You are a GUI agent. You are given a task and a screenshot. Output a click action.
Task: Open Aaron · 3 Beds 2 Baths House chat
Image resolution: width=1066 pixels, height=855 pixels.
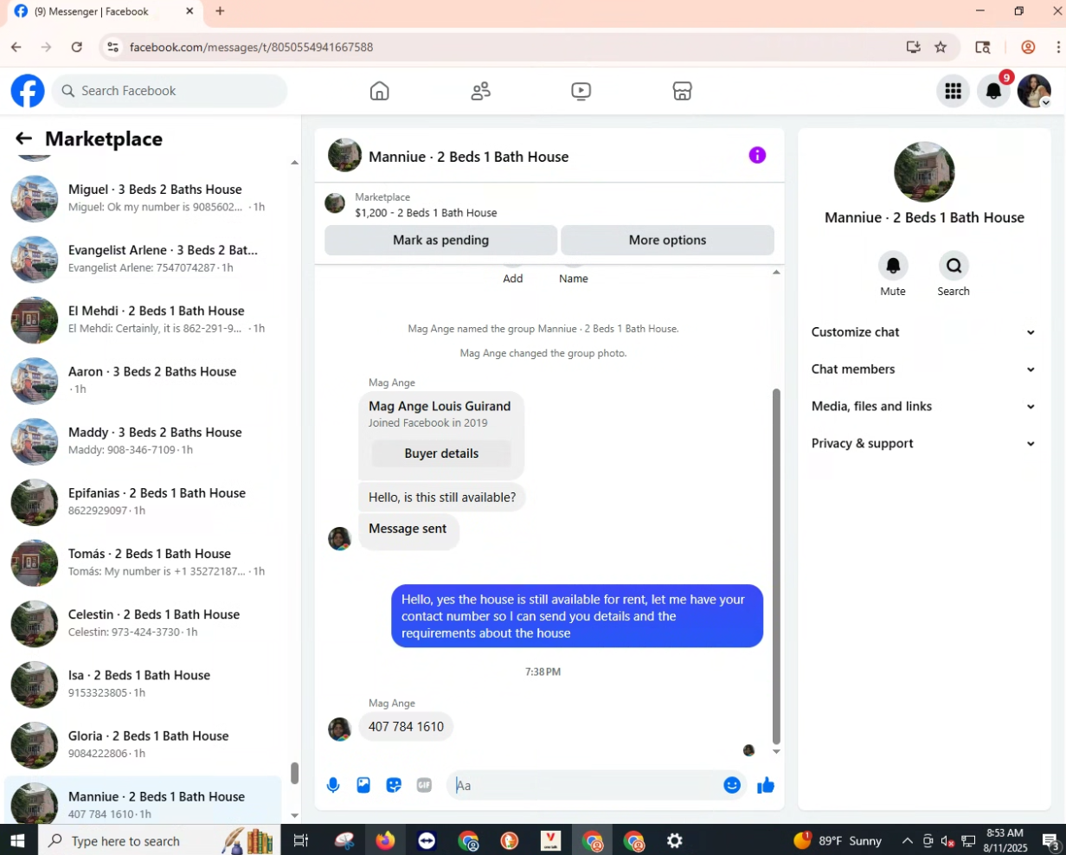[143, 380]
